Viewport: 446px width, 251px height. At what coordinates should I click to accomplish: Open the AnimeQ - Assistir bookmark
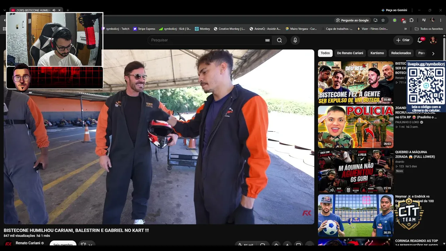[265, 29]
